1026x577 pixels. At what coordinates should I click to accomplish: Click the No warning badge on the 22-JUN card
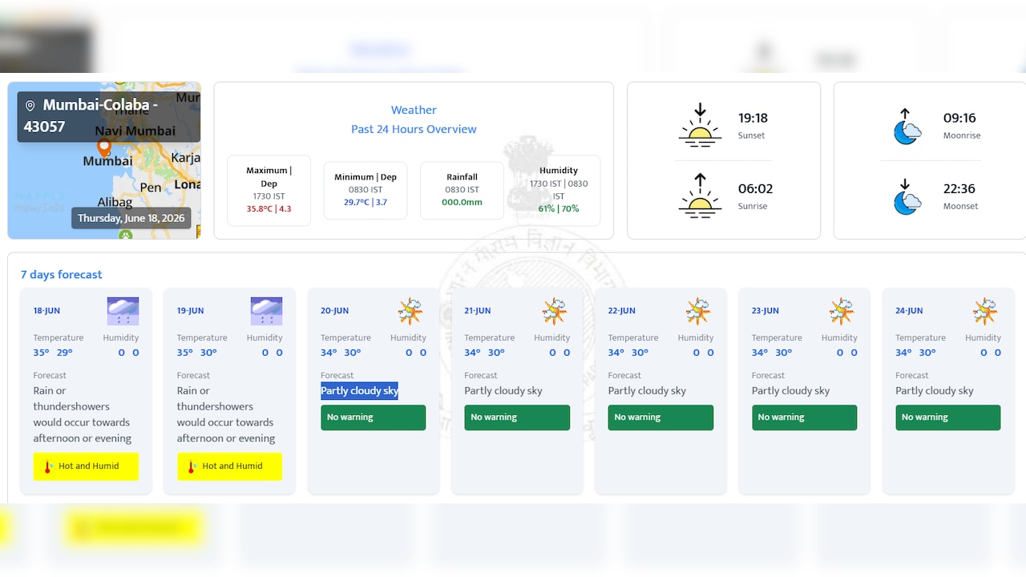(x=660, y=418)
